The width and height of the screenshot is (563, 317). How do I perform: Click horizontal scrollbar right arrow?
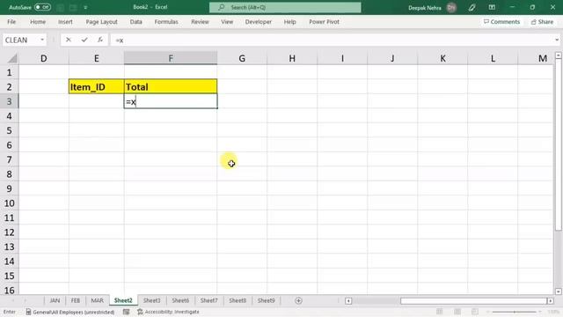(550, 301)
